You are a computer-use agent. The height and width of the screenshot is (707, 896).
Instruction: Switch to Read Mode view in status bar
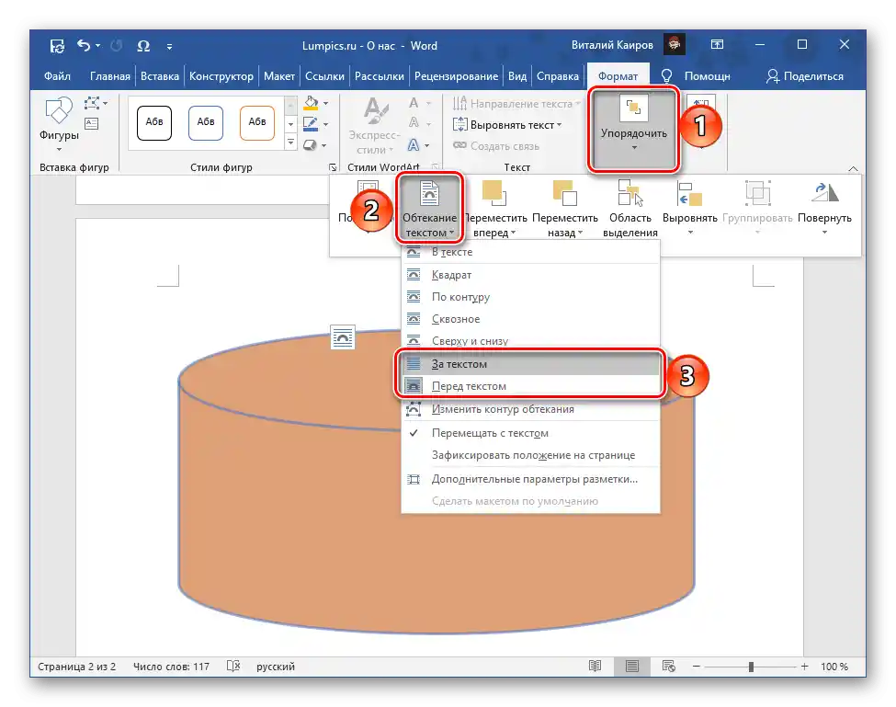point(595,667)
